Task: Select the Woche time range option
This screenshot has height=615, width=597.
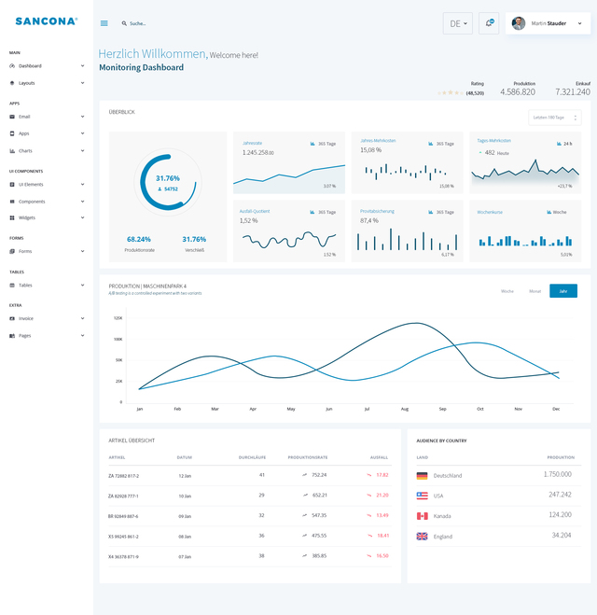Action: coord(507,291)
